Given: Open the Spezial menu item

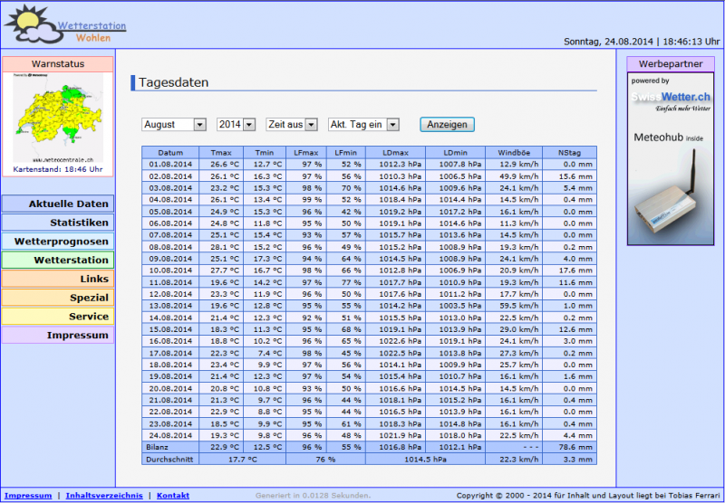Looking at the screenshot, I should [x=58, y=298].
